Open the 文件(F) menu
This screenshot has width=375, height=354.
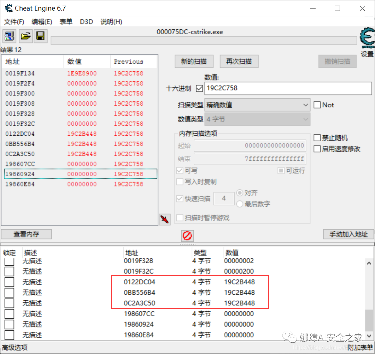14,22
